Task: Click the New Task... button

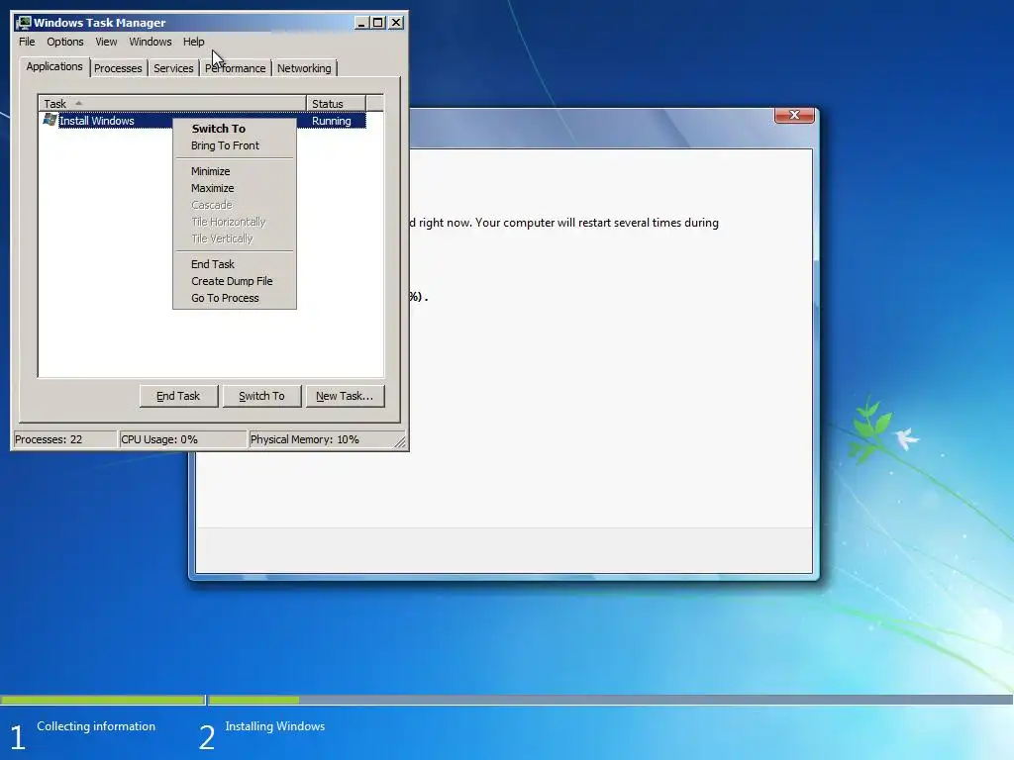Action: pyautogui.click(x=345, y=396)
